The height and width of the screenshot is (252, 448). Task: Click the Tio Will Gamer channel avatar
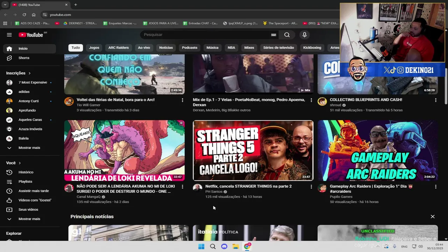point(69,101)
